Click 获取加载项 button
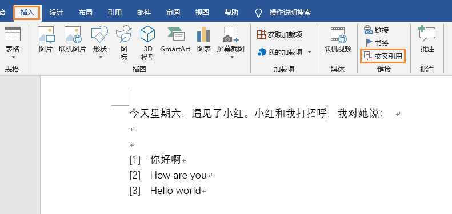Screen dimensions: 452x214 click(279, 35)
